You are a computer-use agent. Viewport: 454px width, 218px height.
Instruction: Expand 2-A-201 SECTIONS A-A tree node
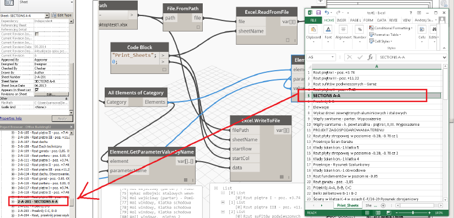(x=13, y=201)
